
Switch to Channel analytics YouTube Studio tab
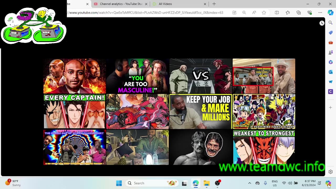(x=121, y=4)
